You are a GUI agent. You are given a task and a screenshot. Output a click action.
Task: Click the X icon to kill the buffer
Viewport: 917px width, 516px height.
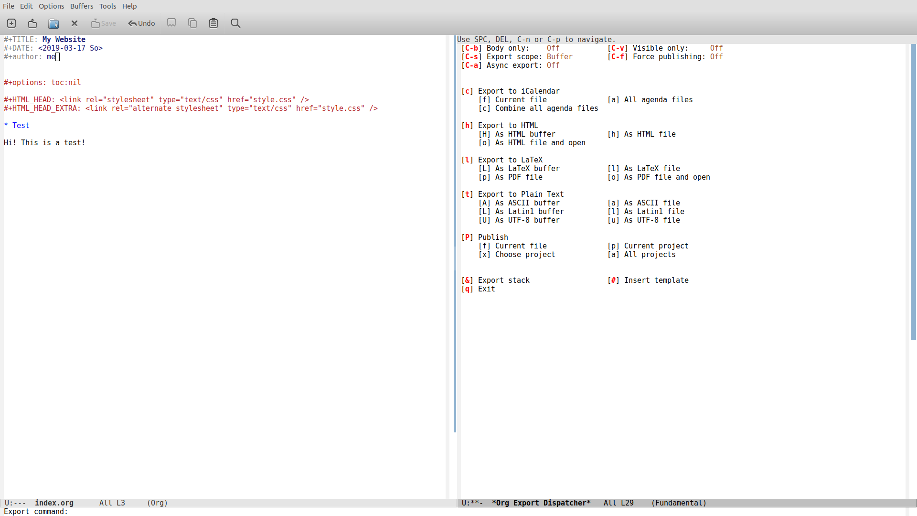75,23
